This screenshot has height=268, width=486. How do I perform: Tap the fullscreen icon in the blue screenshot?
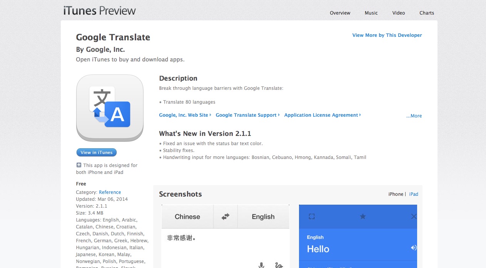[x=312, y=217]
